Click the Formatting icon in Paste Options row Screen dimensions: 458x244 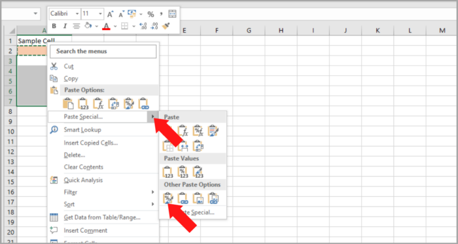pos(128,103)
